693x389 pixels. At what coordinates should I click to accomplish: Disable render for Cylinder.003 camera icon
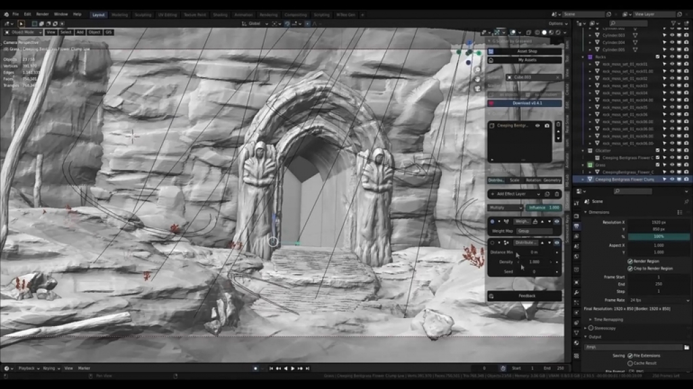click(x=686, y=35)
